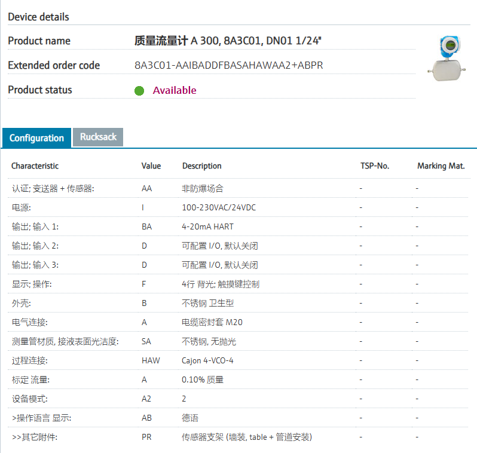This screenshot has height=453, width=477.
Task: Click the AB display language value
Action: click(146, 418)
